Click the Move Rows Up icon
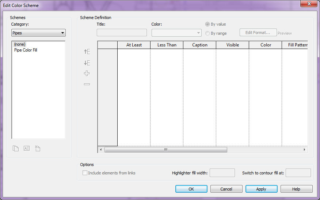320x200 pixels. tap(87, 52)
